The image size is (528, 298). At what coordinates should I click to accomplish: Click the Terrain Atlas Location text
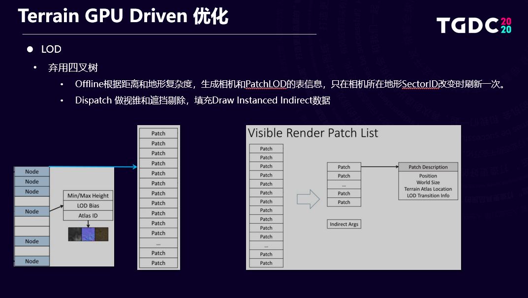(x=428, y=189)
